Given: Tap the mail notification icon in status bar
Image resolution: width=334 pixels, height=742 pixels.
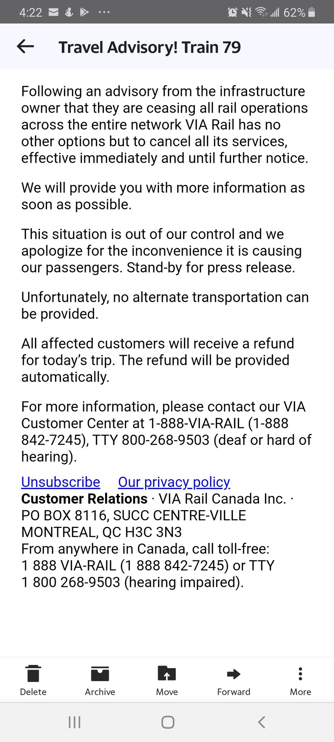Looking at the screenshot, I should click(54, 12).
